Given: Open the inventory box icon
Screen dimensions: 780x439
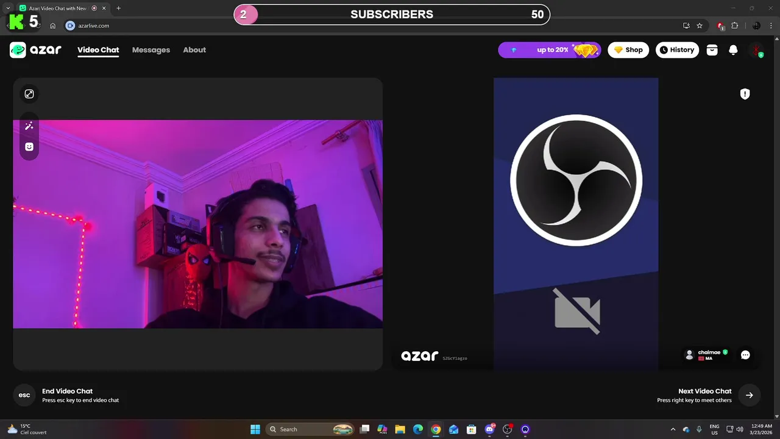Looking at the screenshot, I should (x=712, y=50).
